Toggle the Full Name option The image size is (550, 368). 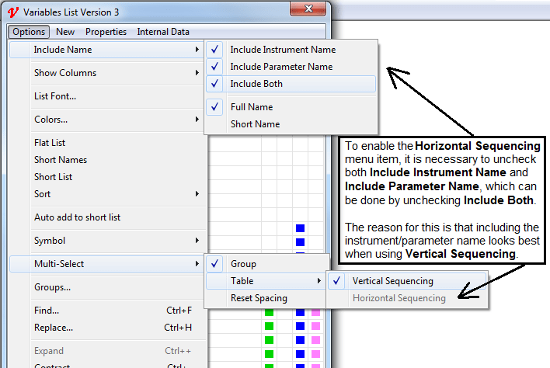click(x=291, y=107)
